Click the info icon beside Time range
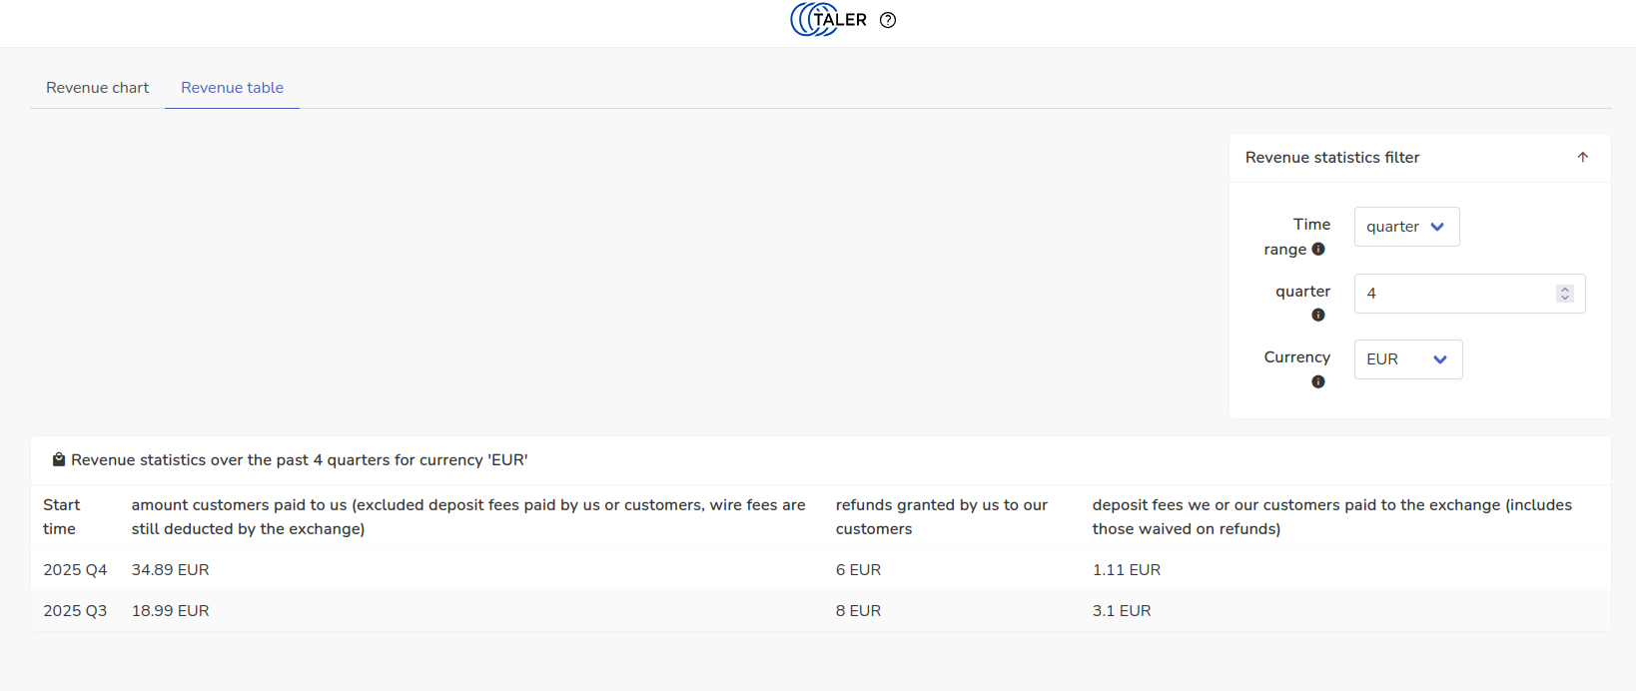This screenshot has width=1636, height=691. coord(1318,249)
